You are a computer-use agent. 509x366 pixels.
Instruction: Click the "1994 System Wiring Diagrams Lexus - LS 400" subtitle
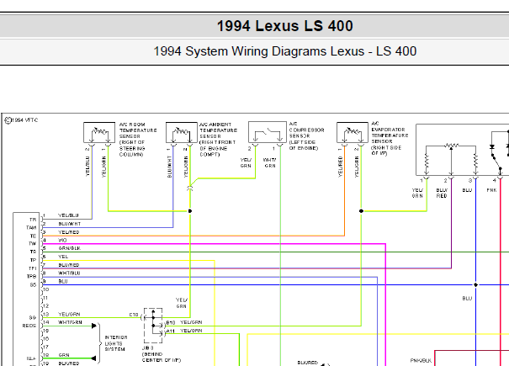tap(284, 51)
